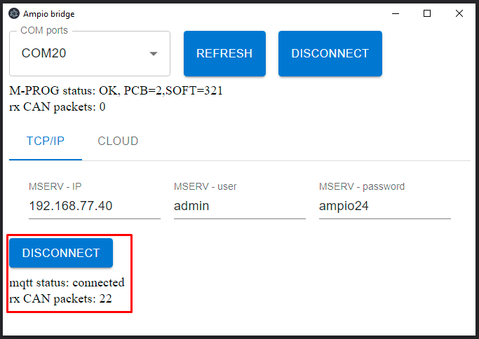Click the Ampio bridge window title text
The image size is (479, 339).
pyautogui.click(x=49, y=14)
